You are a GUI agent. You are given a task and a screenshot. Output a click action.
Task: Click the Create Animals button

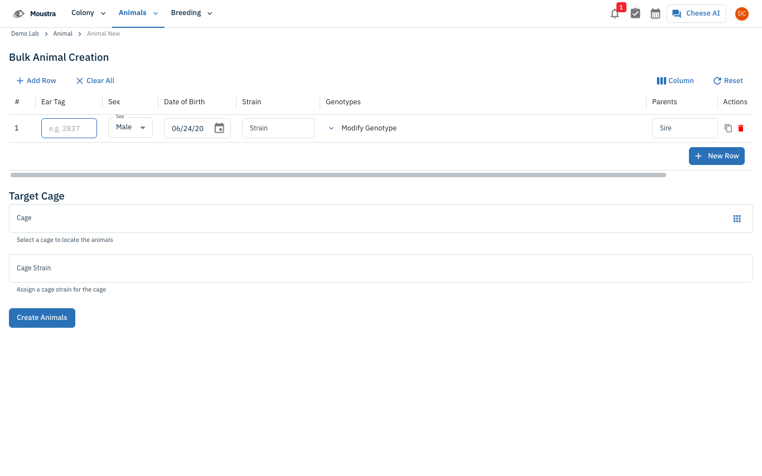[42, 318]
